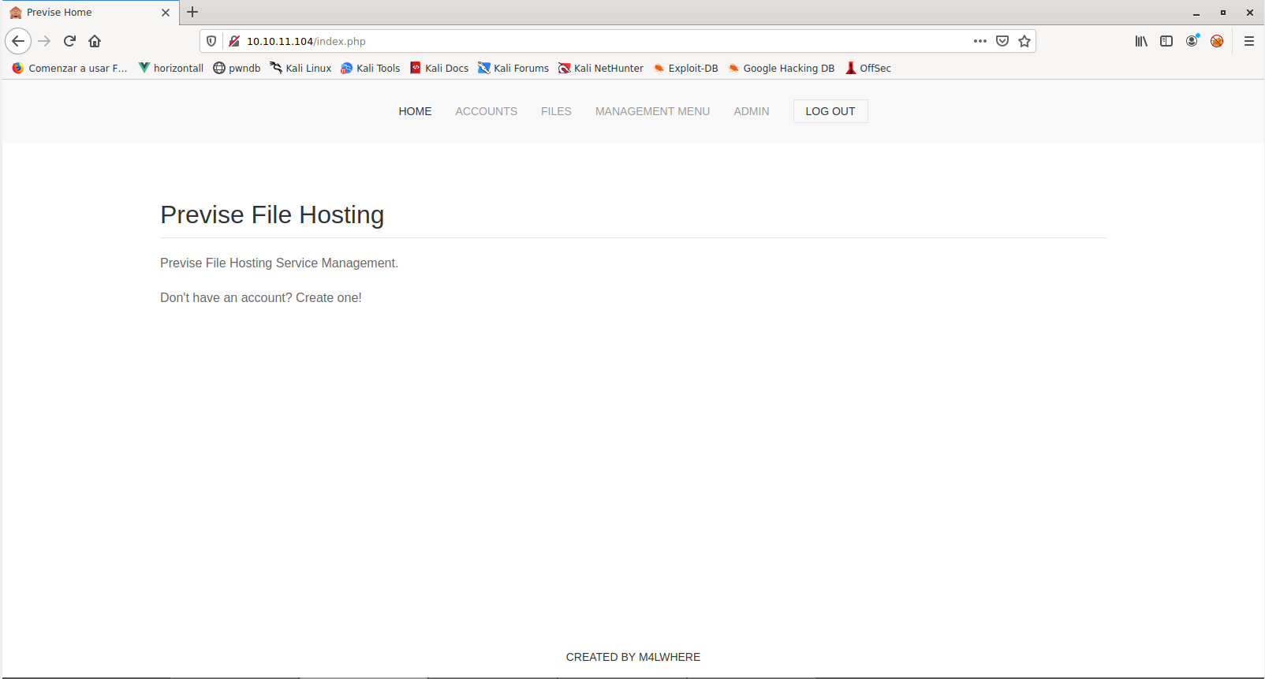
Task: Open page actions three-dots menu
Action: [x=980, y=41]
